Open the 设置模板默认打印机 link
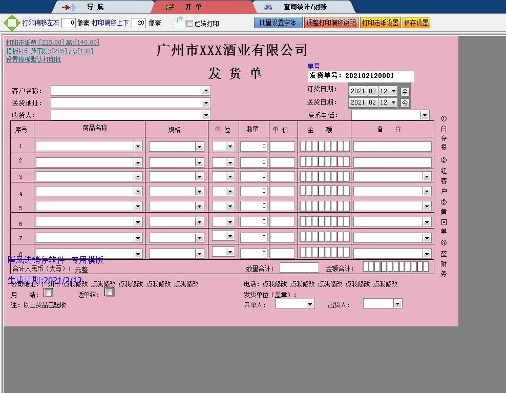The image size is (506, 393). click(x=33, y=59)
